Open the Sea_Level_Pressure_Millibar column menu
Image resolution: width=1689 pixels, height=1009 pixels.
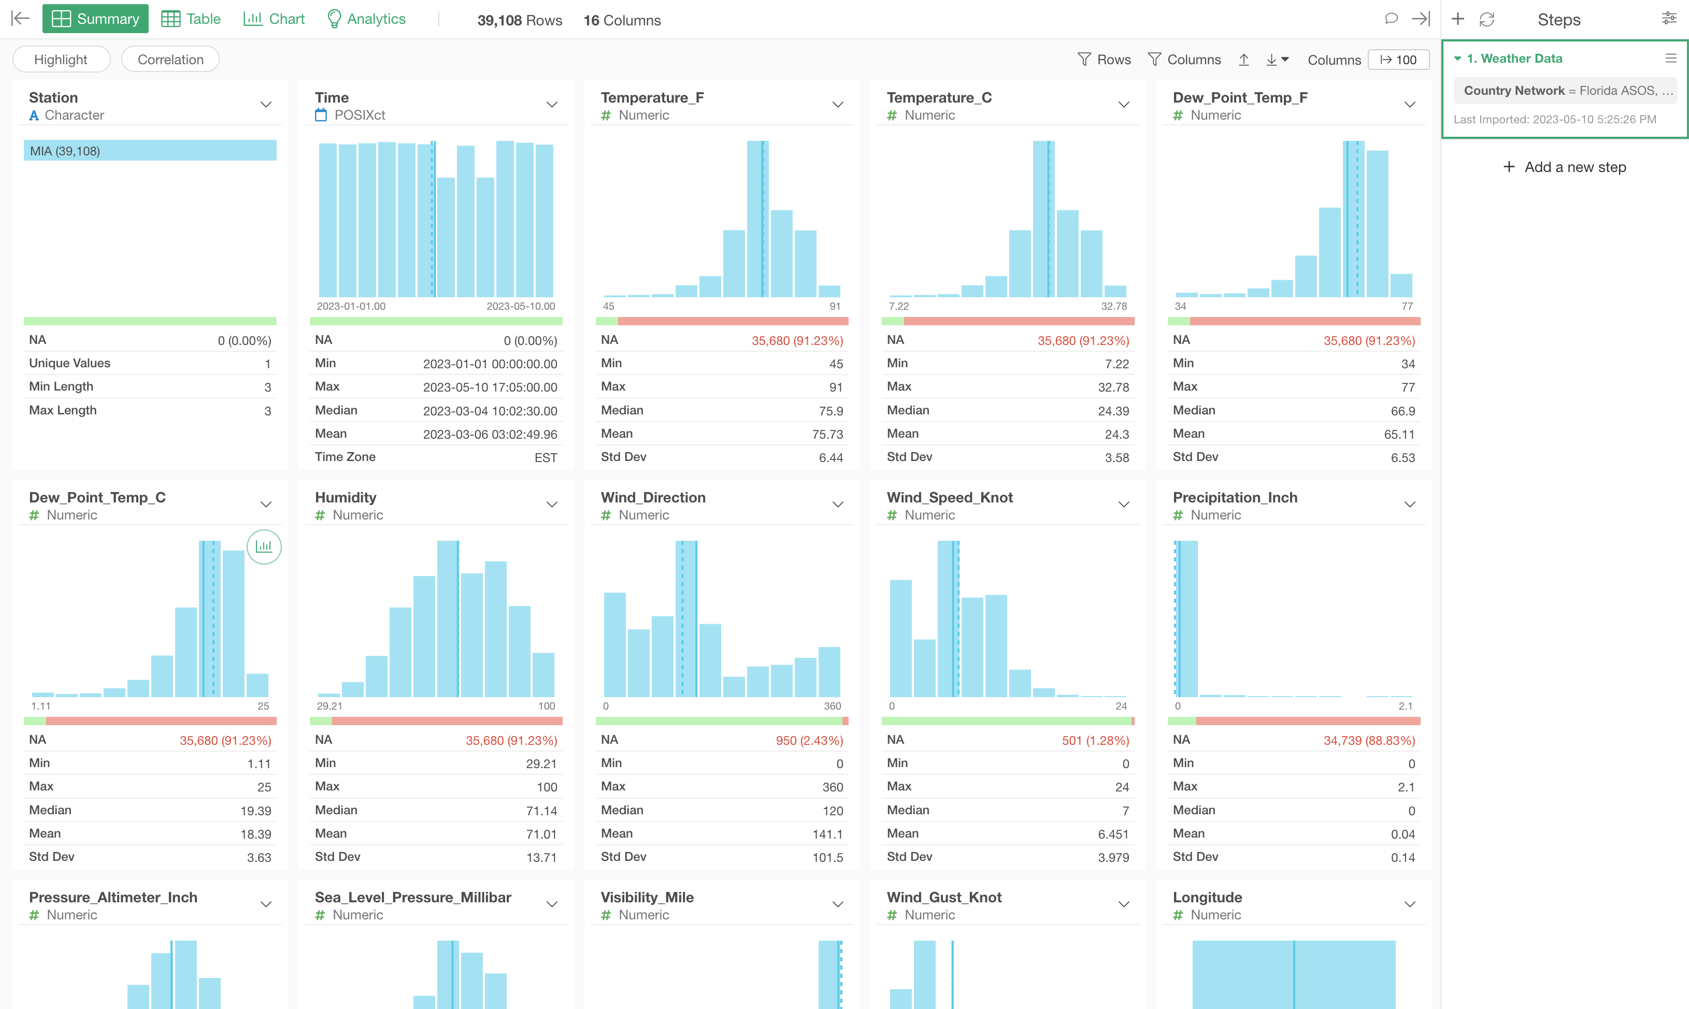(x=552, y=904)
